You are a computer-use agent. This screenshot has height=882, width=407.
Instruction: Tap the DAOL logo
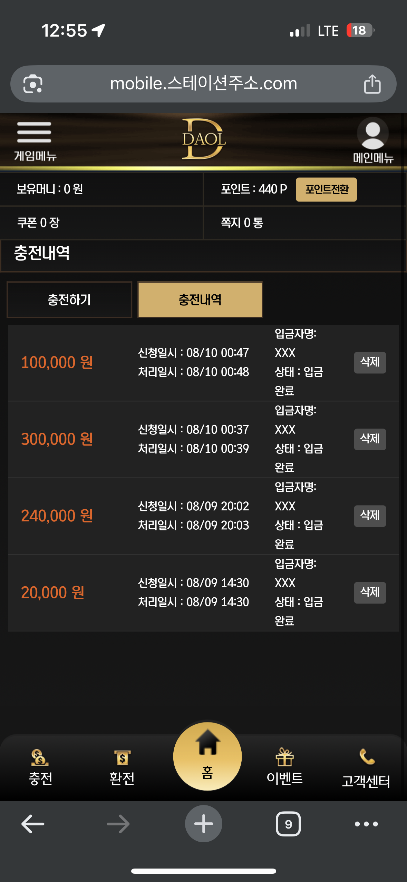point(204,139)
